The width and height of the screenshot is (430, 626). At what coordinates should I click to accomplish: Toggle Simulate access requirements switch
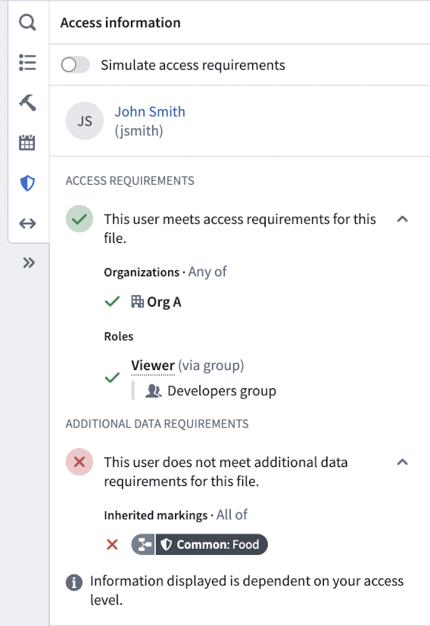point(75,64)
